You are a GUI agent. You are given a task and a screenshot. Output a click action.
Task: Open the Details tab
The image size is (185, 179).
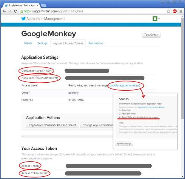28,43
